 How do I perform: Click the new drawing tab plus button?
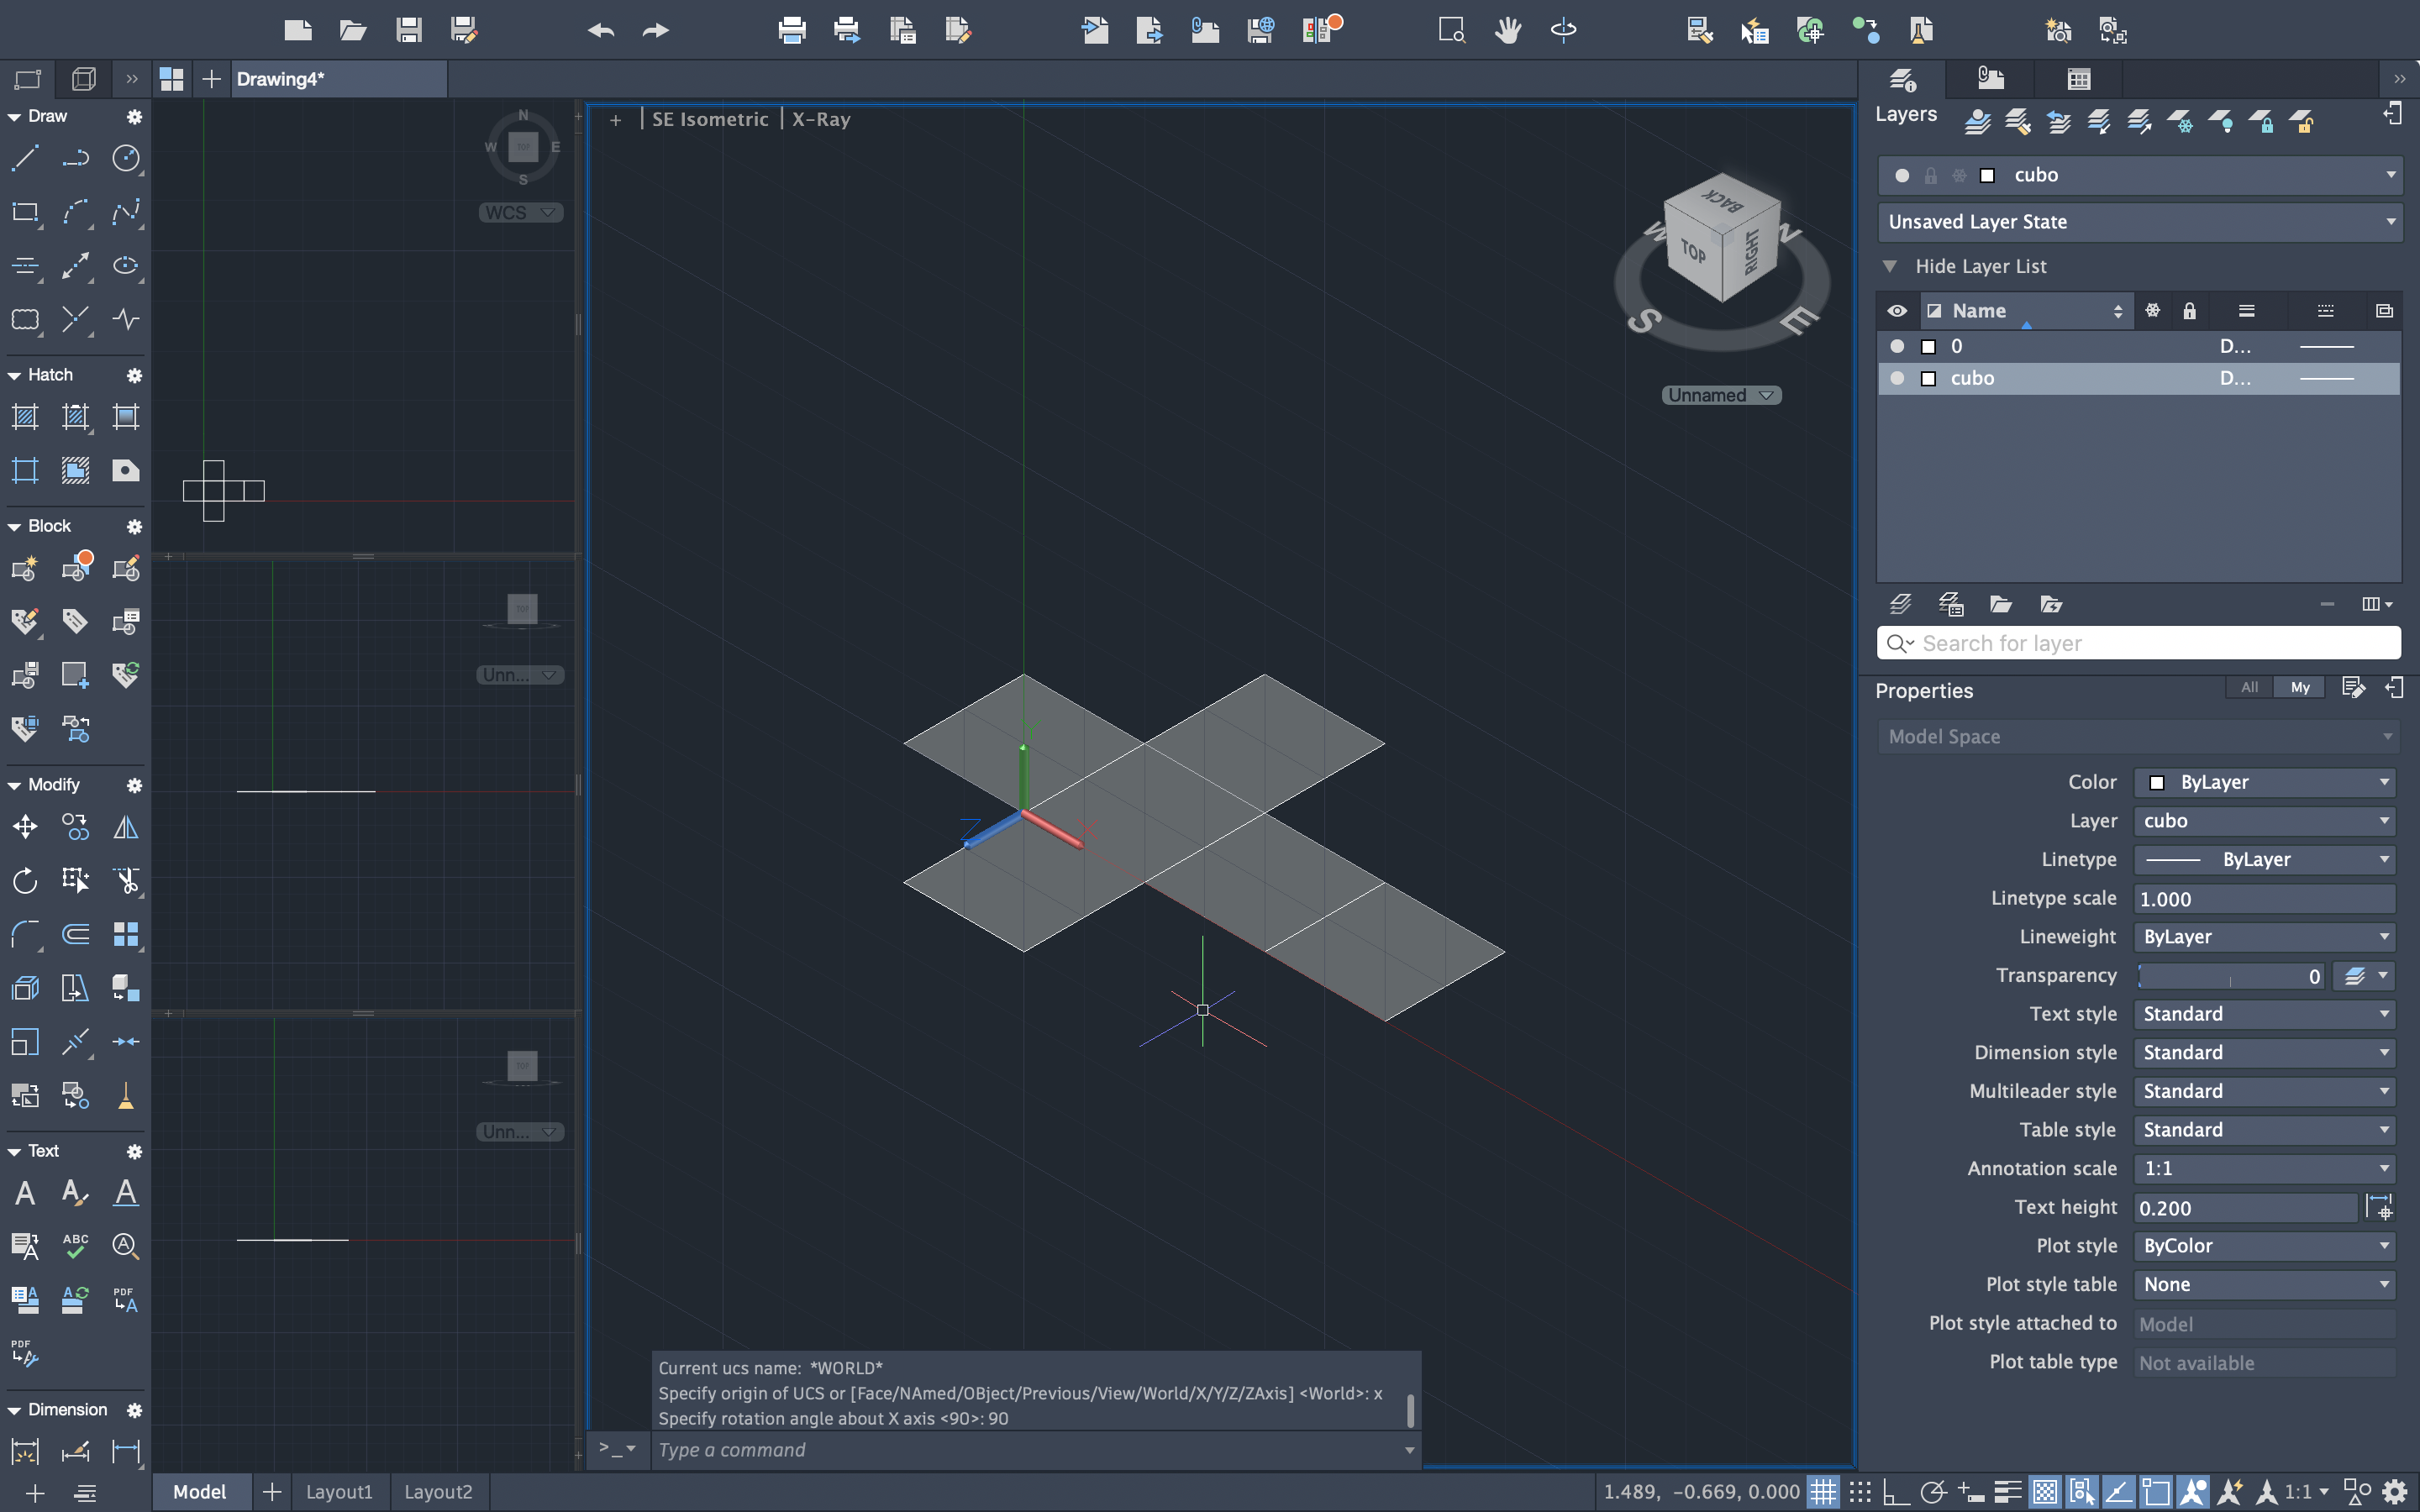(211, 79)
